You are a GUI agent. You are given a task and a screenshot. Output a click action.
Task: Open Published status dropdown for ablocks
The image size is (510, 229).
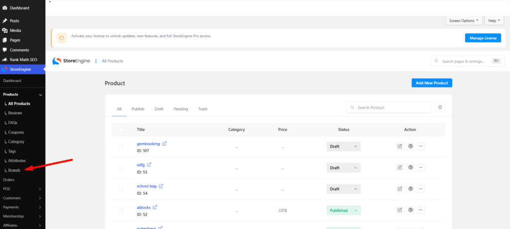point(344,210)
